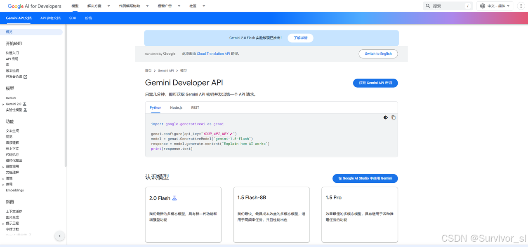Click the 模型 breadcrumb link
Image resolution: width=528 pixels, height=247 pixels.
click(x=184, y=70)
